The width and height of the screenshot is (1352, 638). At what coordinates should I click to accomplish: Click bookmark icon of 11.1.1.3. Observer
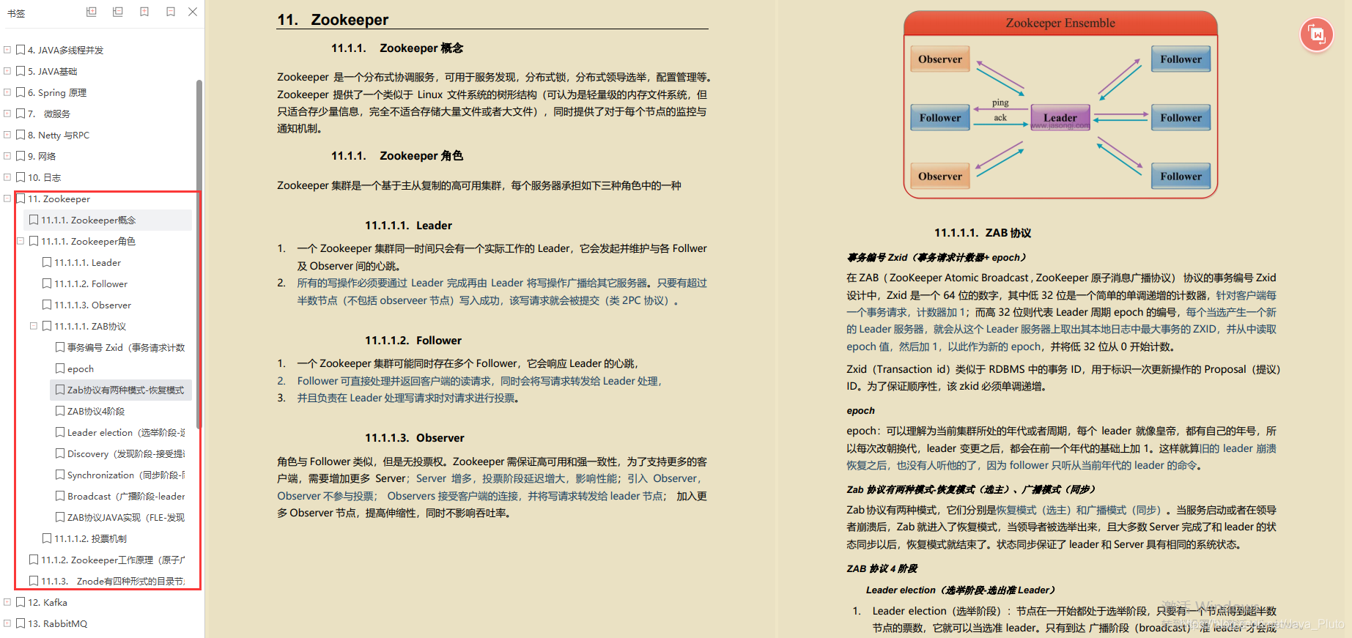[x=47, y=305]
